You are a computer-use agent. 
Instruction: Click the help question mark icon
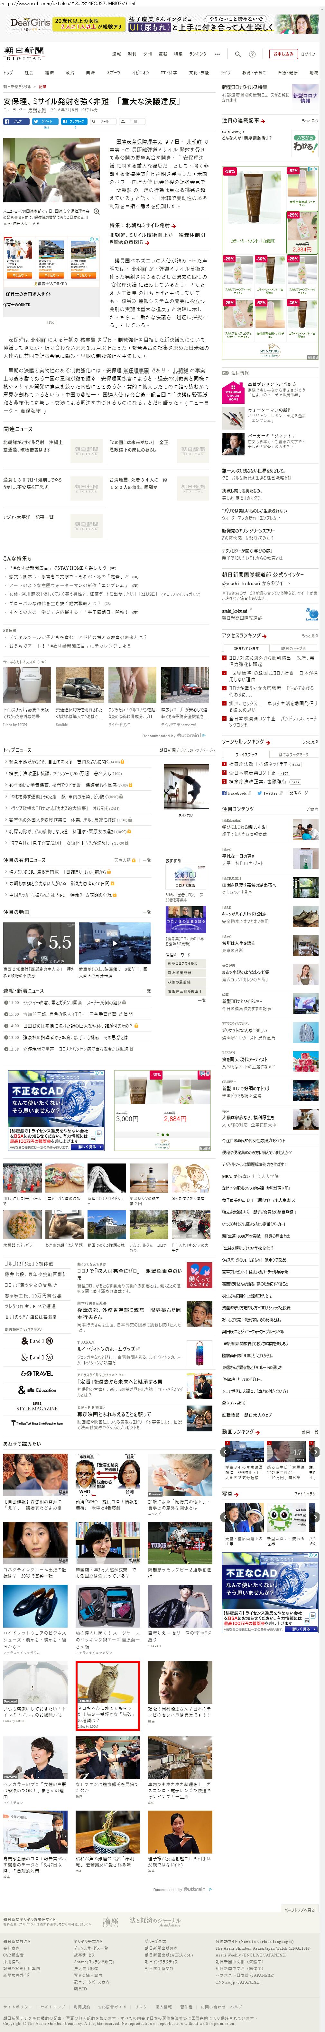252,55
